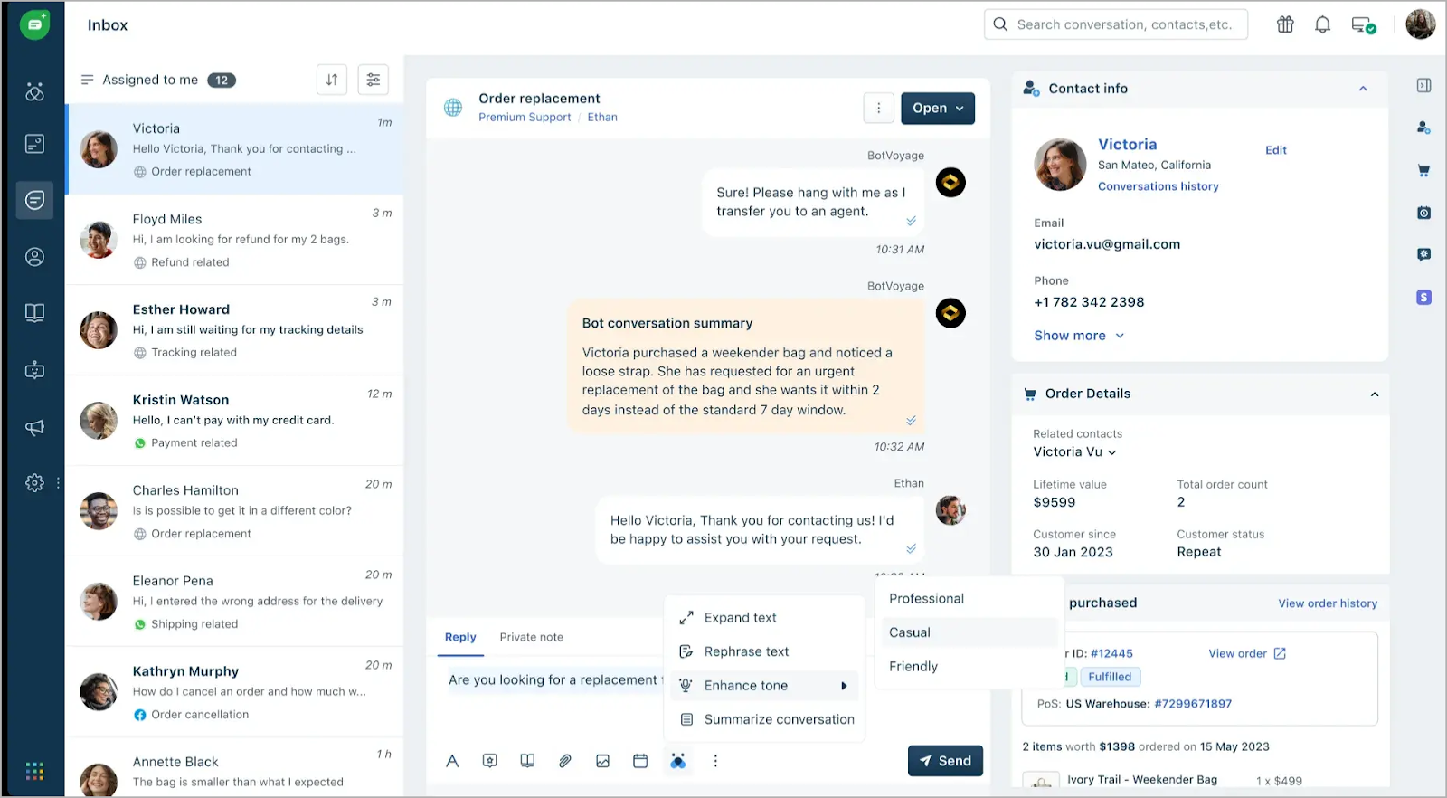
Task: Open the notifications bell
Action: [x=1322, y=24]
